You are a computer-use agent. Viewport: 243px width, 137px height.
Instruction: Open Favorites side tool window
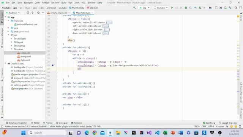(x=2, y=112)
